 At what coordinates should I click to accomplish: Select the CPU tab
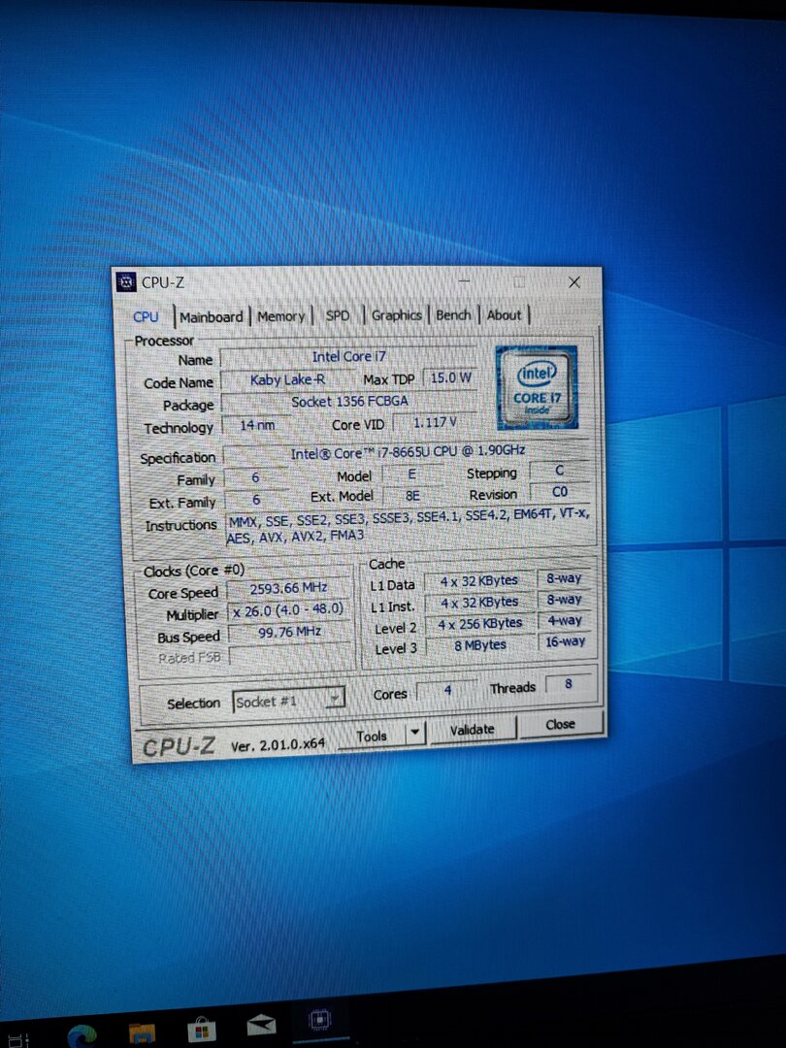point(146,316)
